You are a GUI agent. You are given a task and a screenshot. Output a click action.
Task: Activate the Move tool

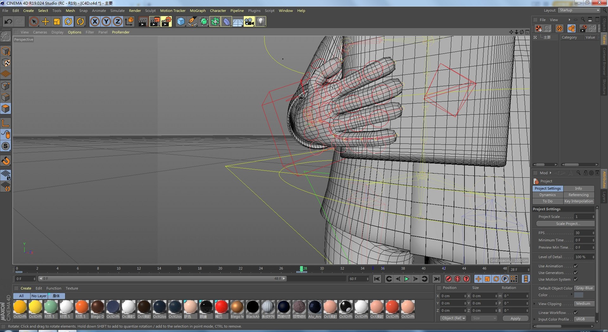coord(45,22)
